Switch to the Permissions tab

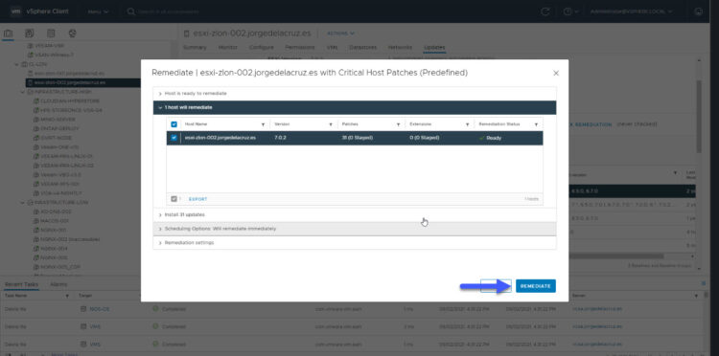coord(300,48)
